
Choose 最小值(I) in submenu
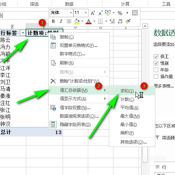point(132,125)
